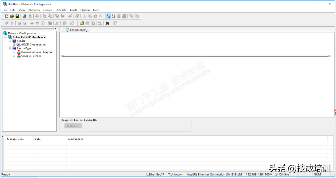The image size is (336, 178).
Task: Select EtherNet/IP Hardware tree item
Action: [29, 37]
